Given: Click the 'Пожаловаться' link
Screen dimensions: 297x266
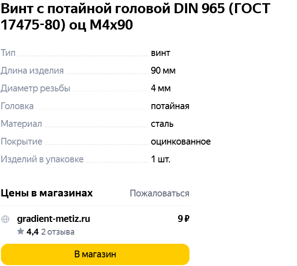Looking at the screenshot, I should [159, 193].
